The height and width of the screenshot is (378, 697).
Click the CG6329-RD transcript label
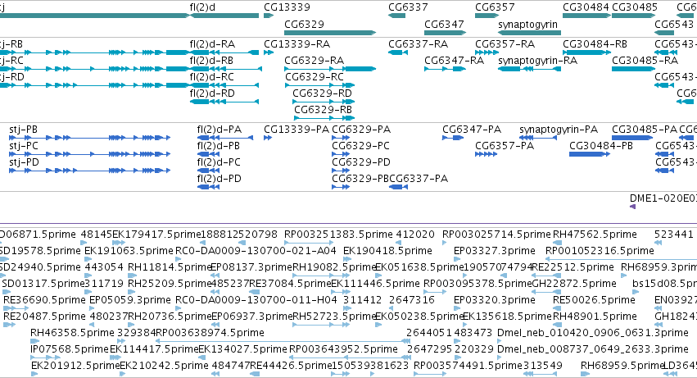tap(322, 93)
